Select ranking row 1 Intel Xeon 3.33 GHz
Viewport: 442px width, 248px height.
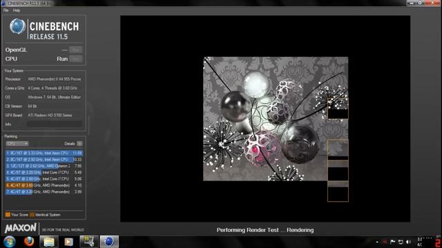pyautogui.click(x=44, y=153)
